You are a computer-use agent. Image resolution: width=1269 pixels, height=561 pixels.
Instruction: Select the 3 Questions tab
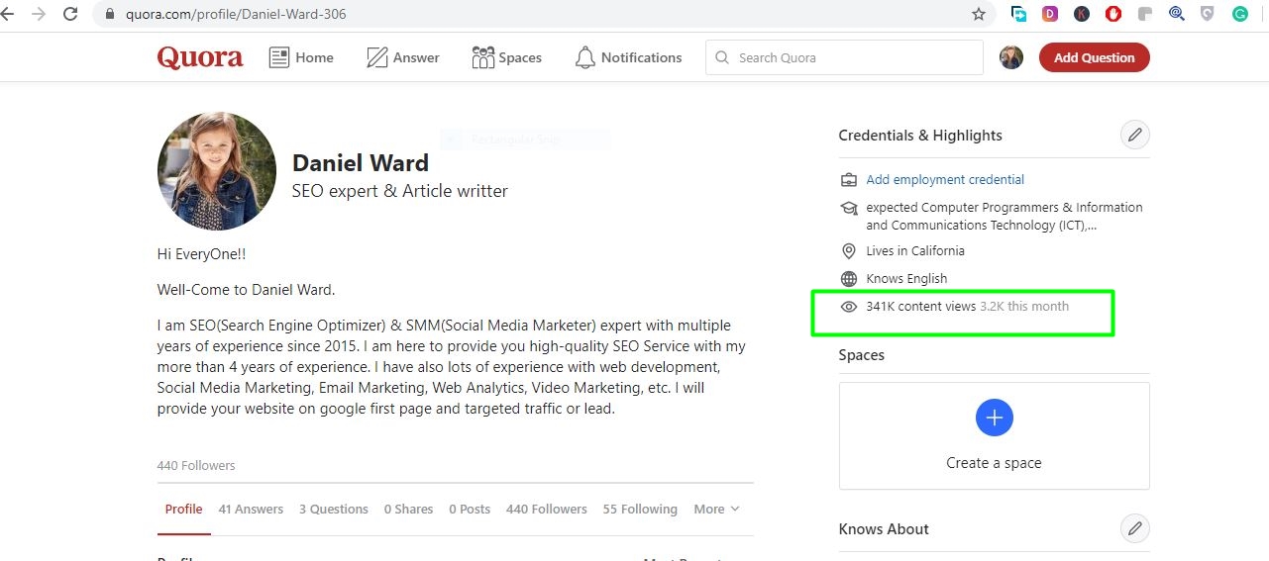pyautogui.click(x=334, y=509)
